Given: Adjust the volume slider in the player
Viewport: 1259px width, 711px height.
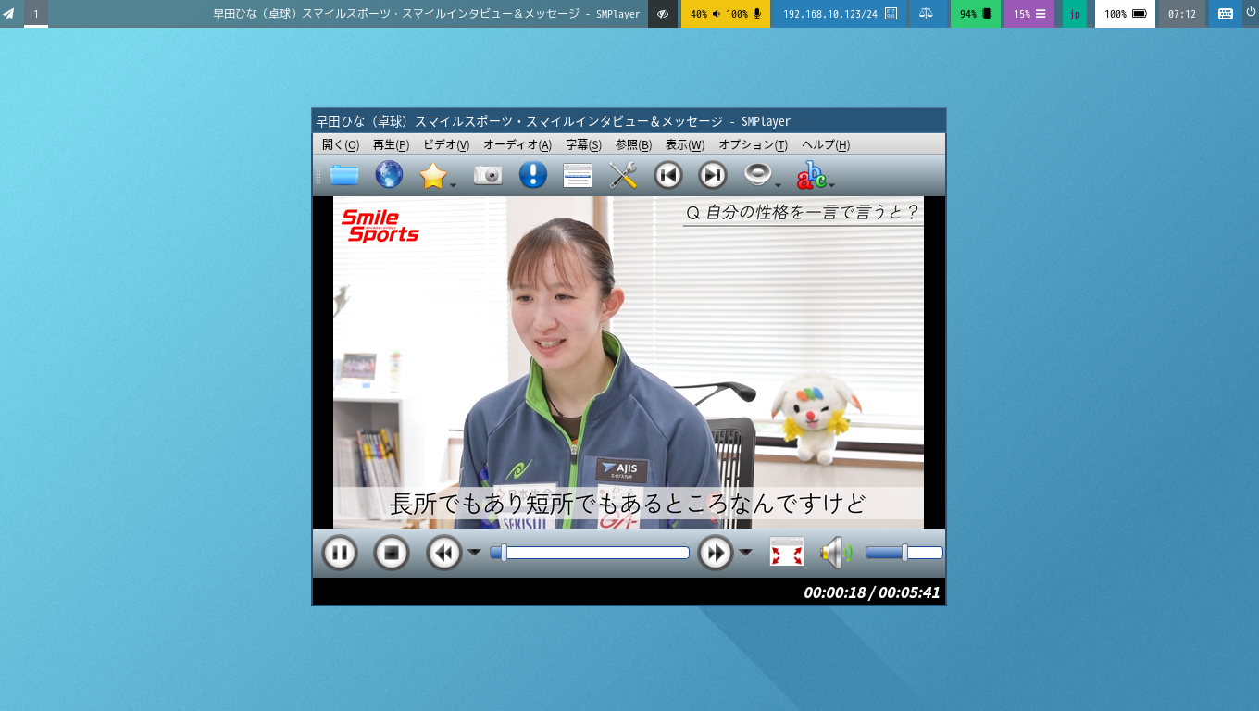Looking at the screenshot, I should 904,553.
